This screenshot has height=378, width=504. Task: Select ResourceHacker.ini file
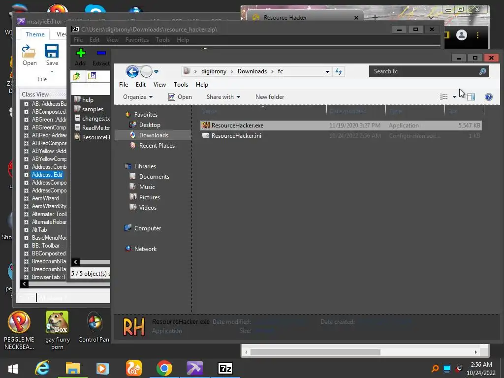pyautogui.click(x=341, y=136)
